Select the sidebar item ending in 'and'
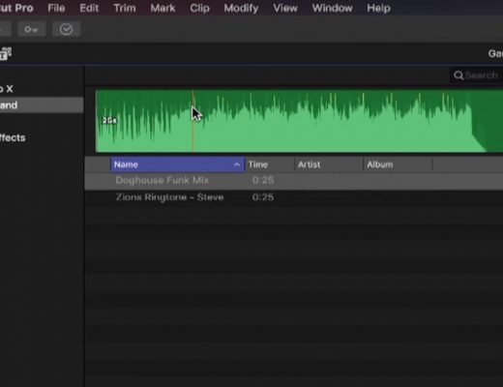 (x=42, y=105)
